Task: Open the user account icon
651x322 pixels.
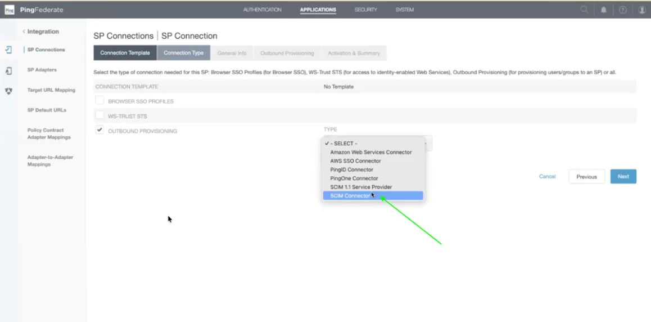Action: point(642,10)
